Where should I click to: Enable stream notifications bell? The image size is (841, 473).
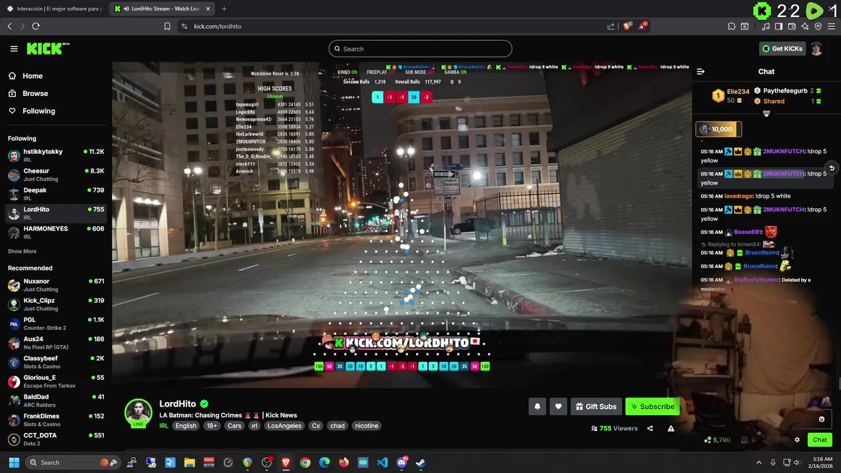pos(537,407)
